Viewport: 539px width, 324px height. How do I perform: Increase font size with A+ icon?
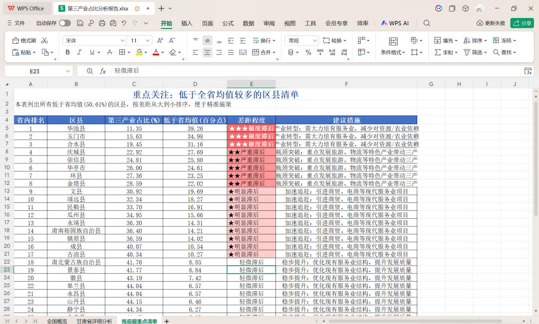coord(160,40)
